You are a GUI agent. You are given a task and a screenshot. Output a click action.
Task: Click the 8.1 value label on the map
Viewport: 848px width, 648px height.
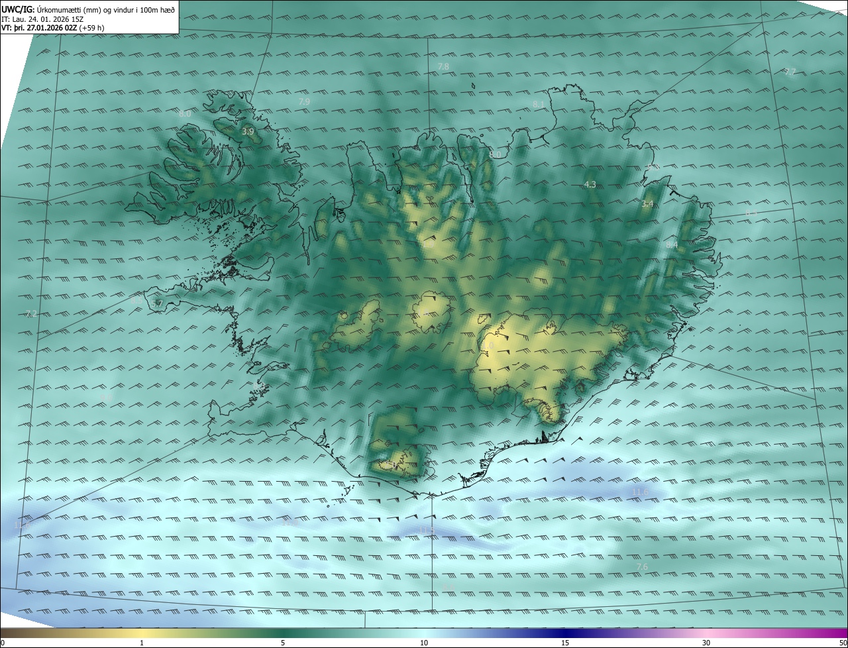[539, 105]
